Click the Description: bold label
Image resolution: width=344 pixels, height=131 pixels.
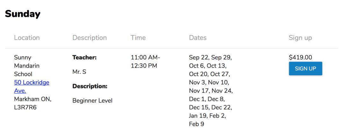90,86
